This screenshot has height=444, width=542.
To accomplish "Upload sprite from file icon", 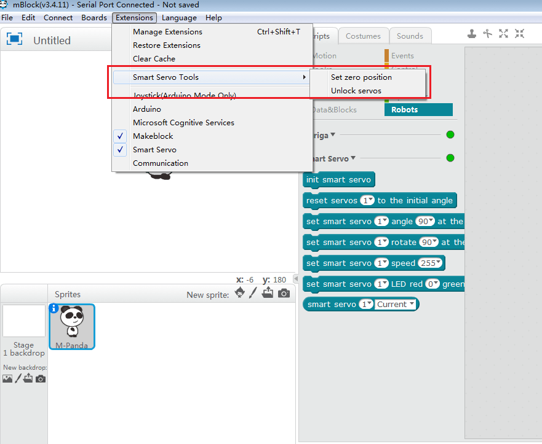I will 268,293.
